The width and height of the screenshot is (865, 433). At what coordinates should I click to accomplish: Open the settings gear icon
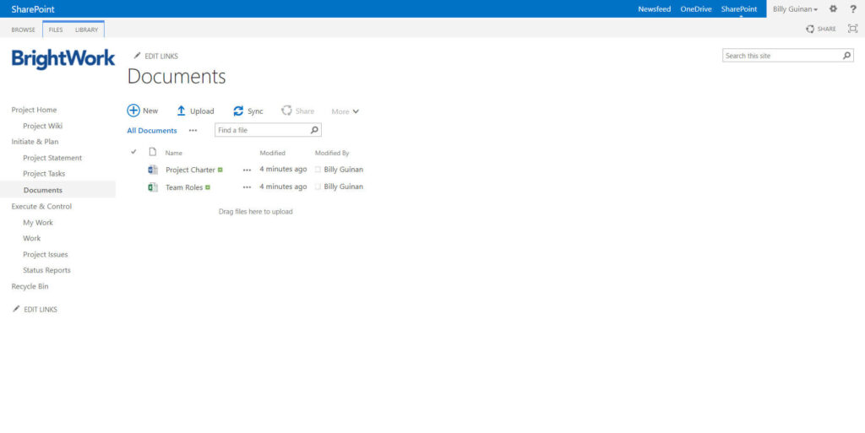click(x=833, y=8)
